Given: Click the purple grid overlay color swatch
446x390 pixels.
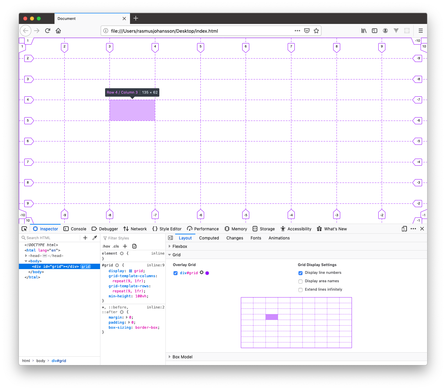Looking at the screenshot, I should tap(207, 273).
